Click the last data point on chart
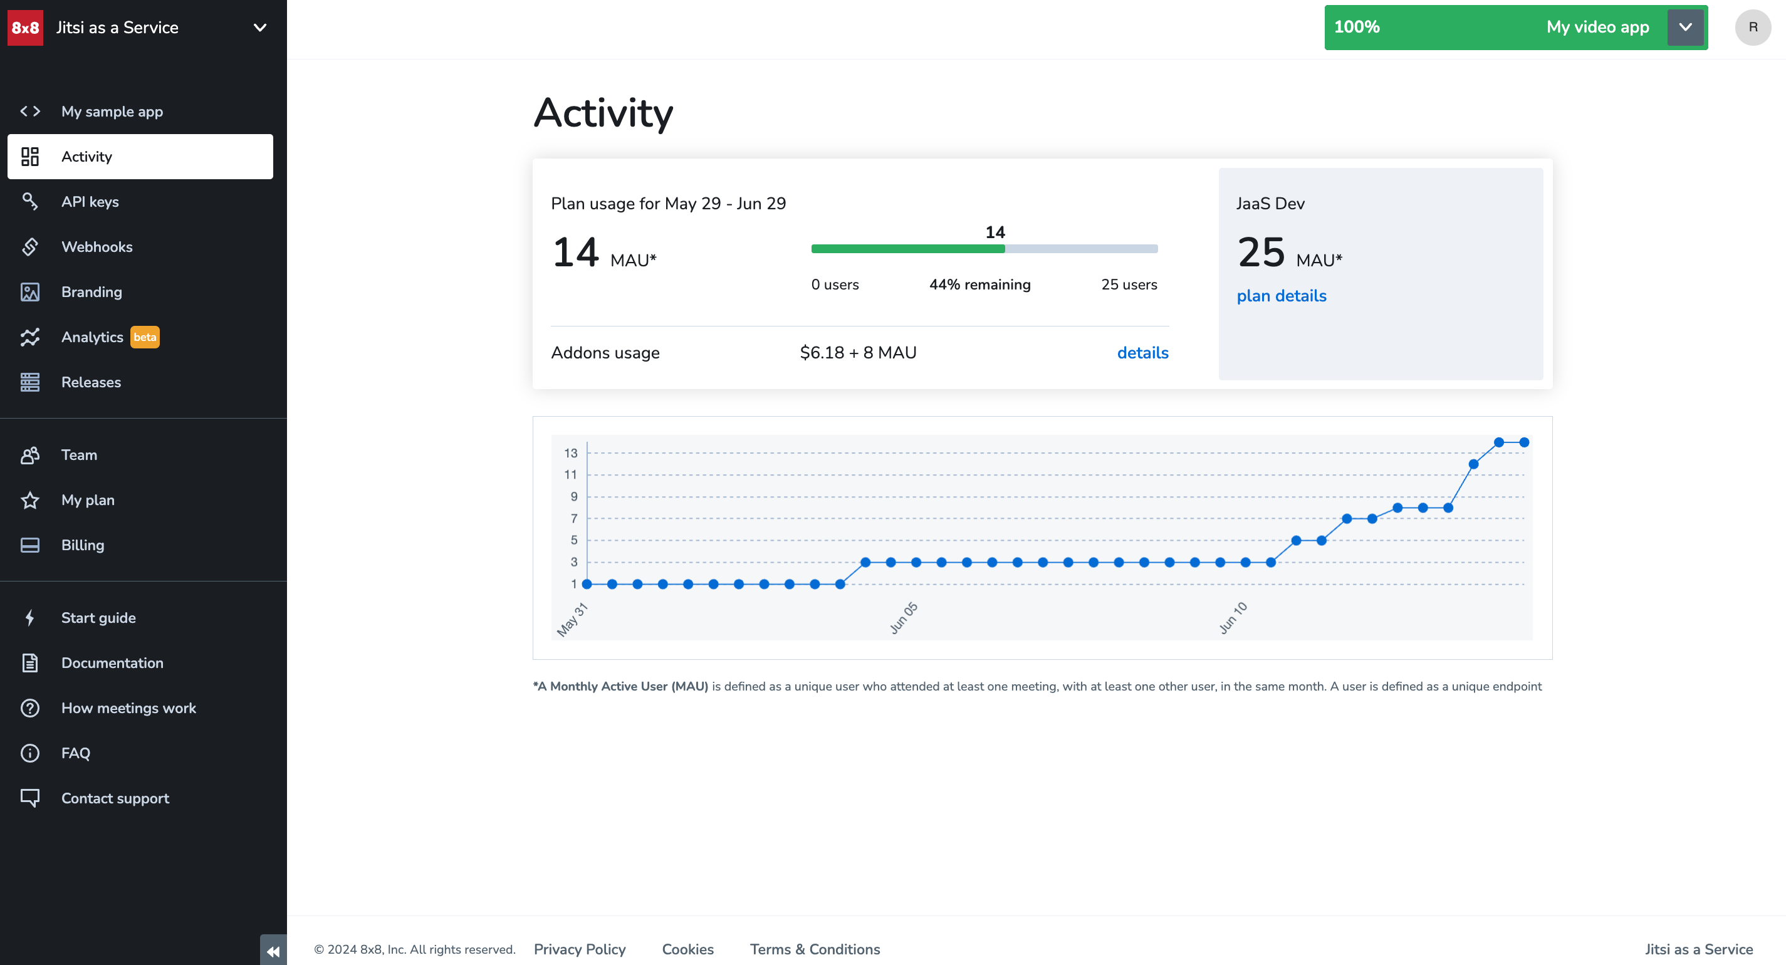The width and height of the screenshot is (1786, 965). (1523, 442)
